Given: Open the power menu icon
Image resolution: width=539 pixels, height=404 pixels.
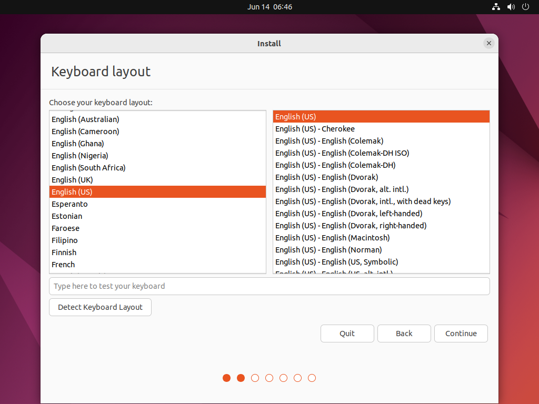Looking at the screenshot, I should click(525, 7).
